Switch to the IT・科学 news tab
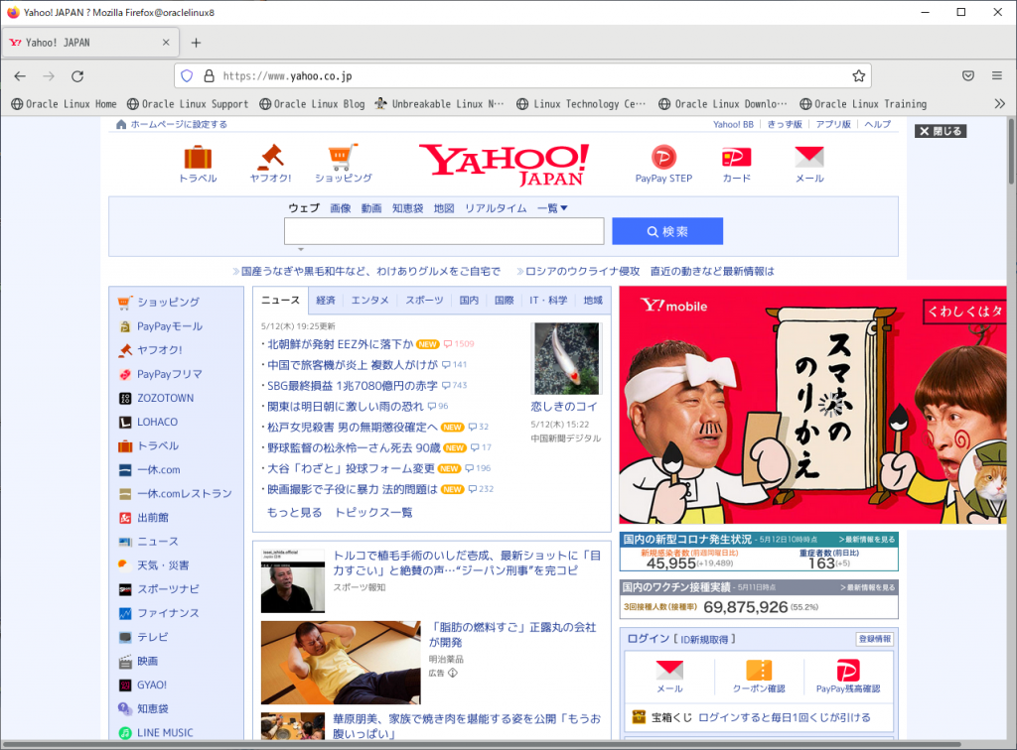This screenshot has width=1017, height=750. (x=548, y=300)
